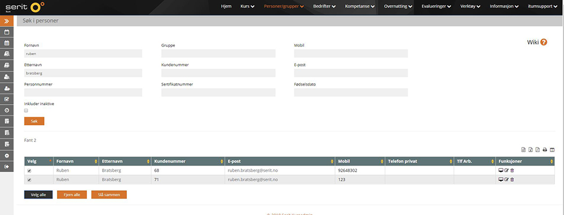This screenshot has width=564, height=215.
Task: Sort table by Tlf Arb. column
Action: pyautogui.click(x=475, y=161)
